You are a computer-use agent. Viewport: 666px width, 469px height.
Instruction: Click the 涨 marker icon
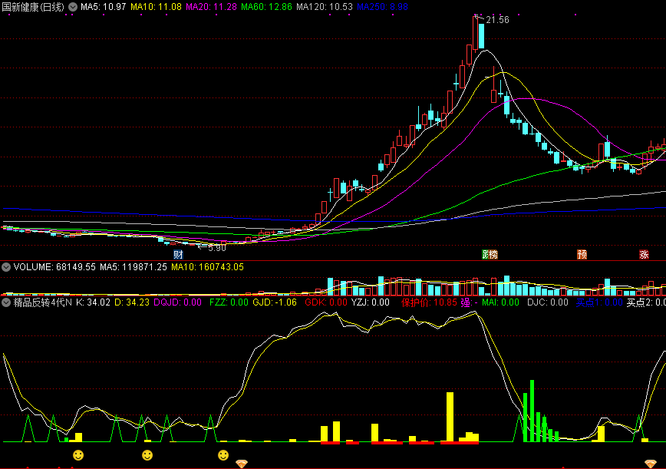pos(644,255)
